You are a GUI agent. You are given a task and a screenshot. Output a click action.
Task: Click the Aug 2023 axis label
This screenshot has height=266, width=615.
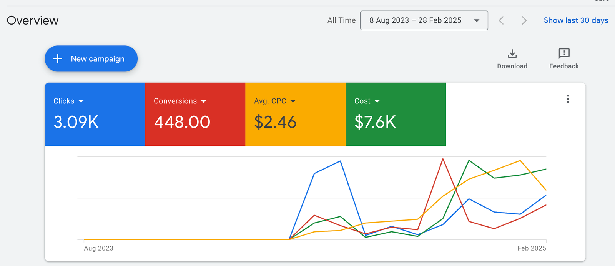pyautogui.click(x=98, y=248)
